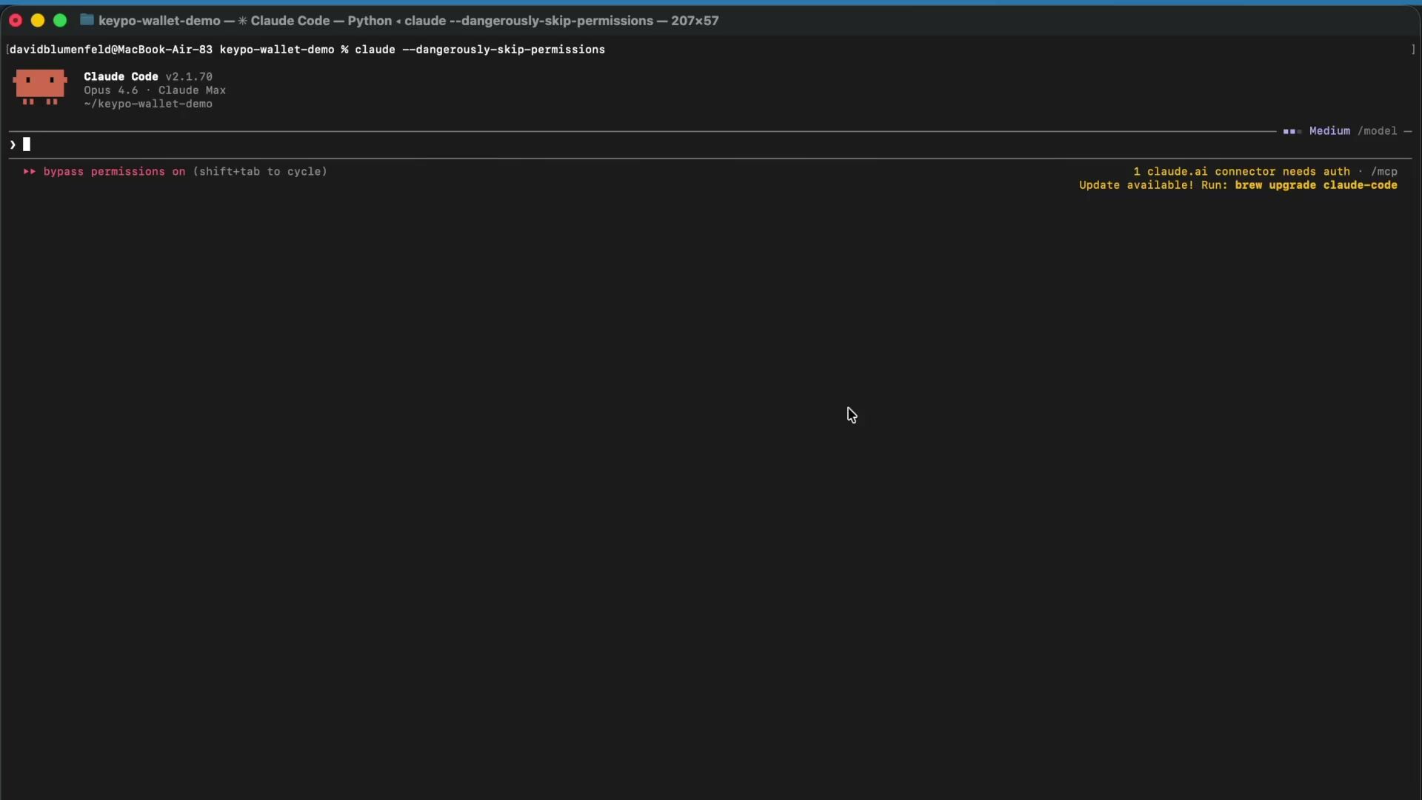Image resolution: width=1422 pixels, height=800 pixels.
Task: Click the Opus 4.6 Claude Max model line
Action: pos(155,90)
